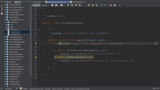Close the Files panel tab
Screen dimensions: 160x90
point(20,2)
